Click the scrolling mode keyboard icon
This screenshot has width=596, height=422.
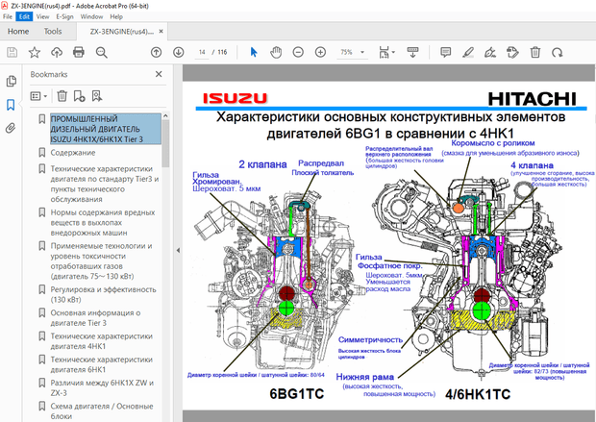coord(412,52)
